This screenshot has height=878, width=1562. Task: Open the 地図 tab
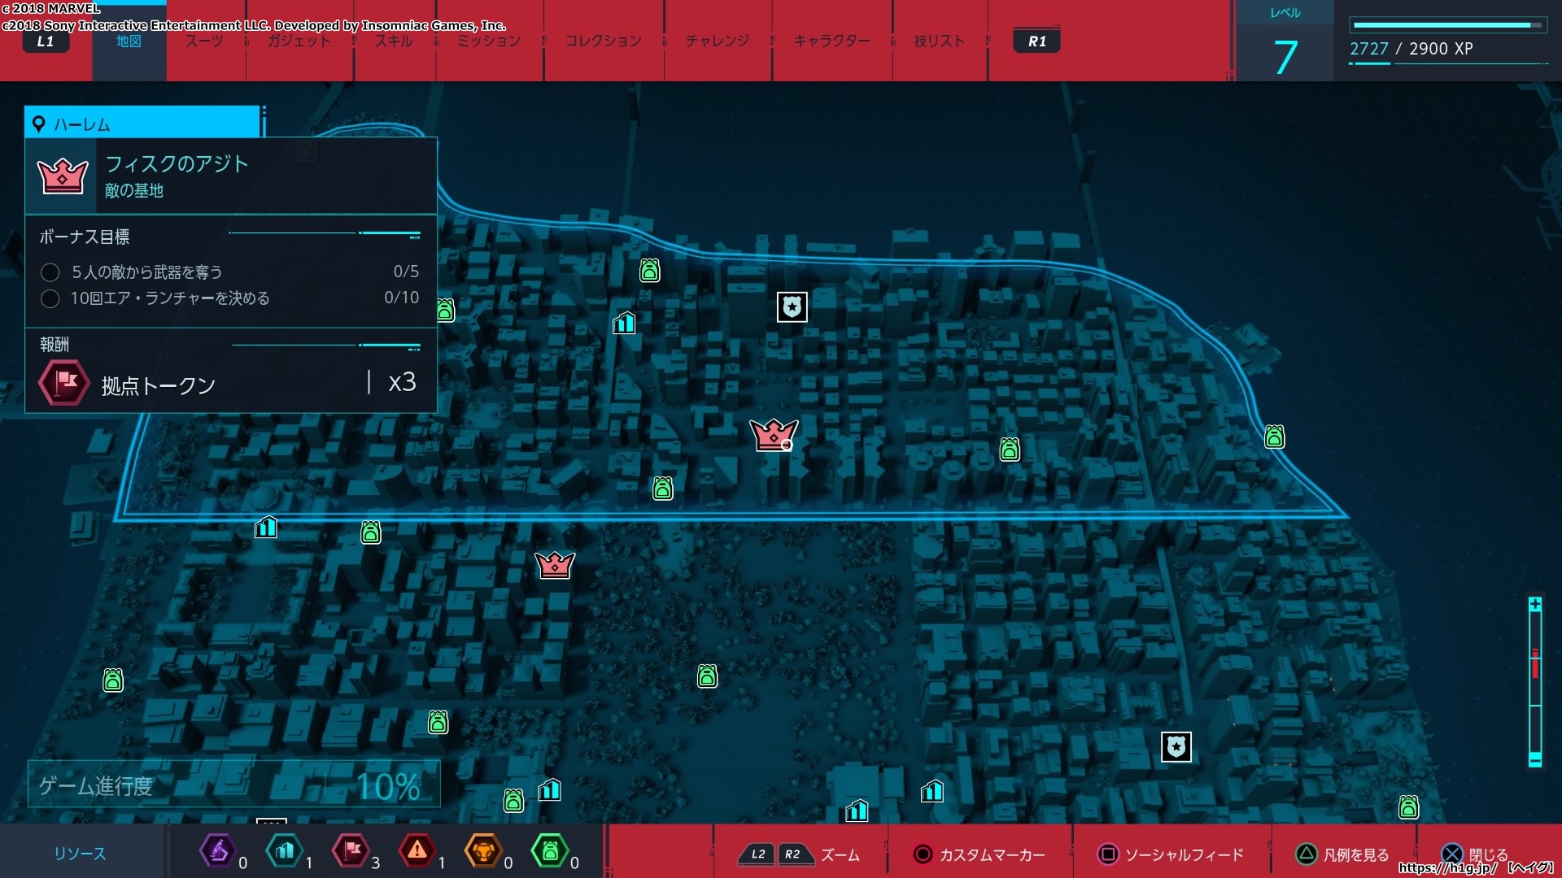129,41
